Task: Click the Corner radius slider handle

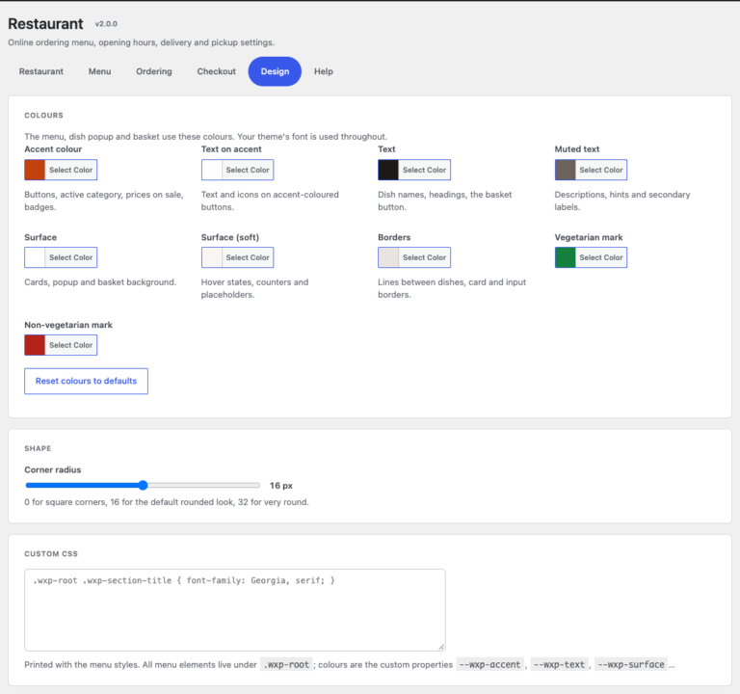Action: tap(143, 485)
